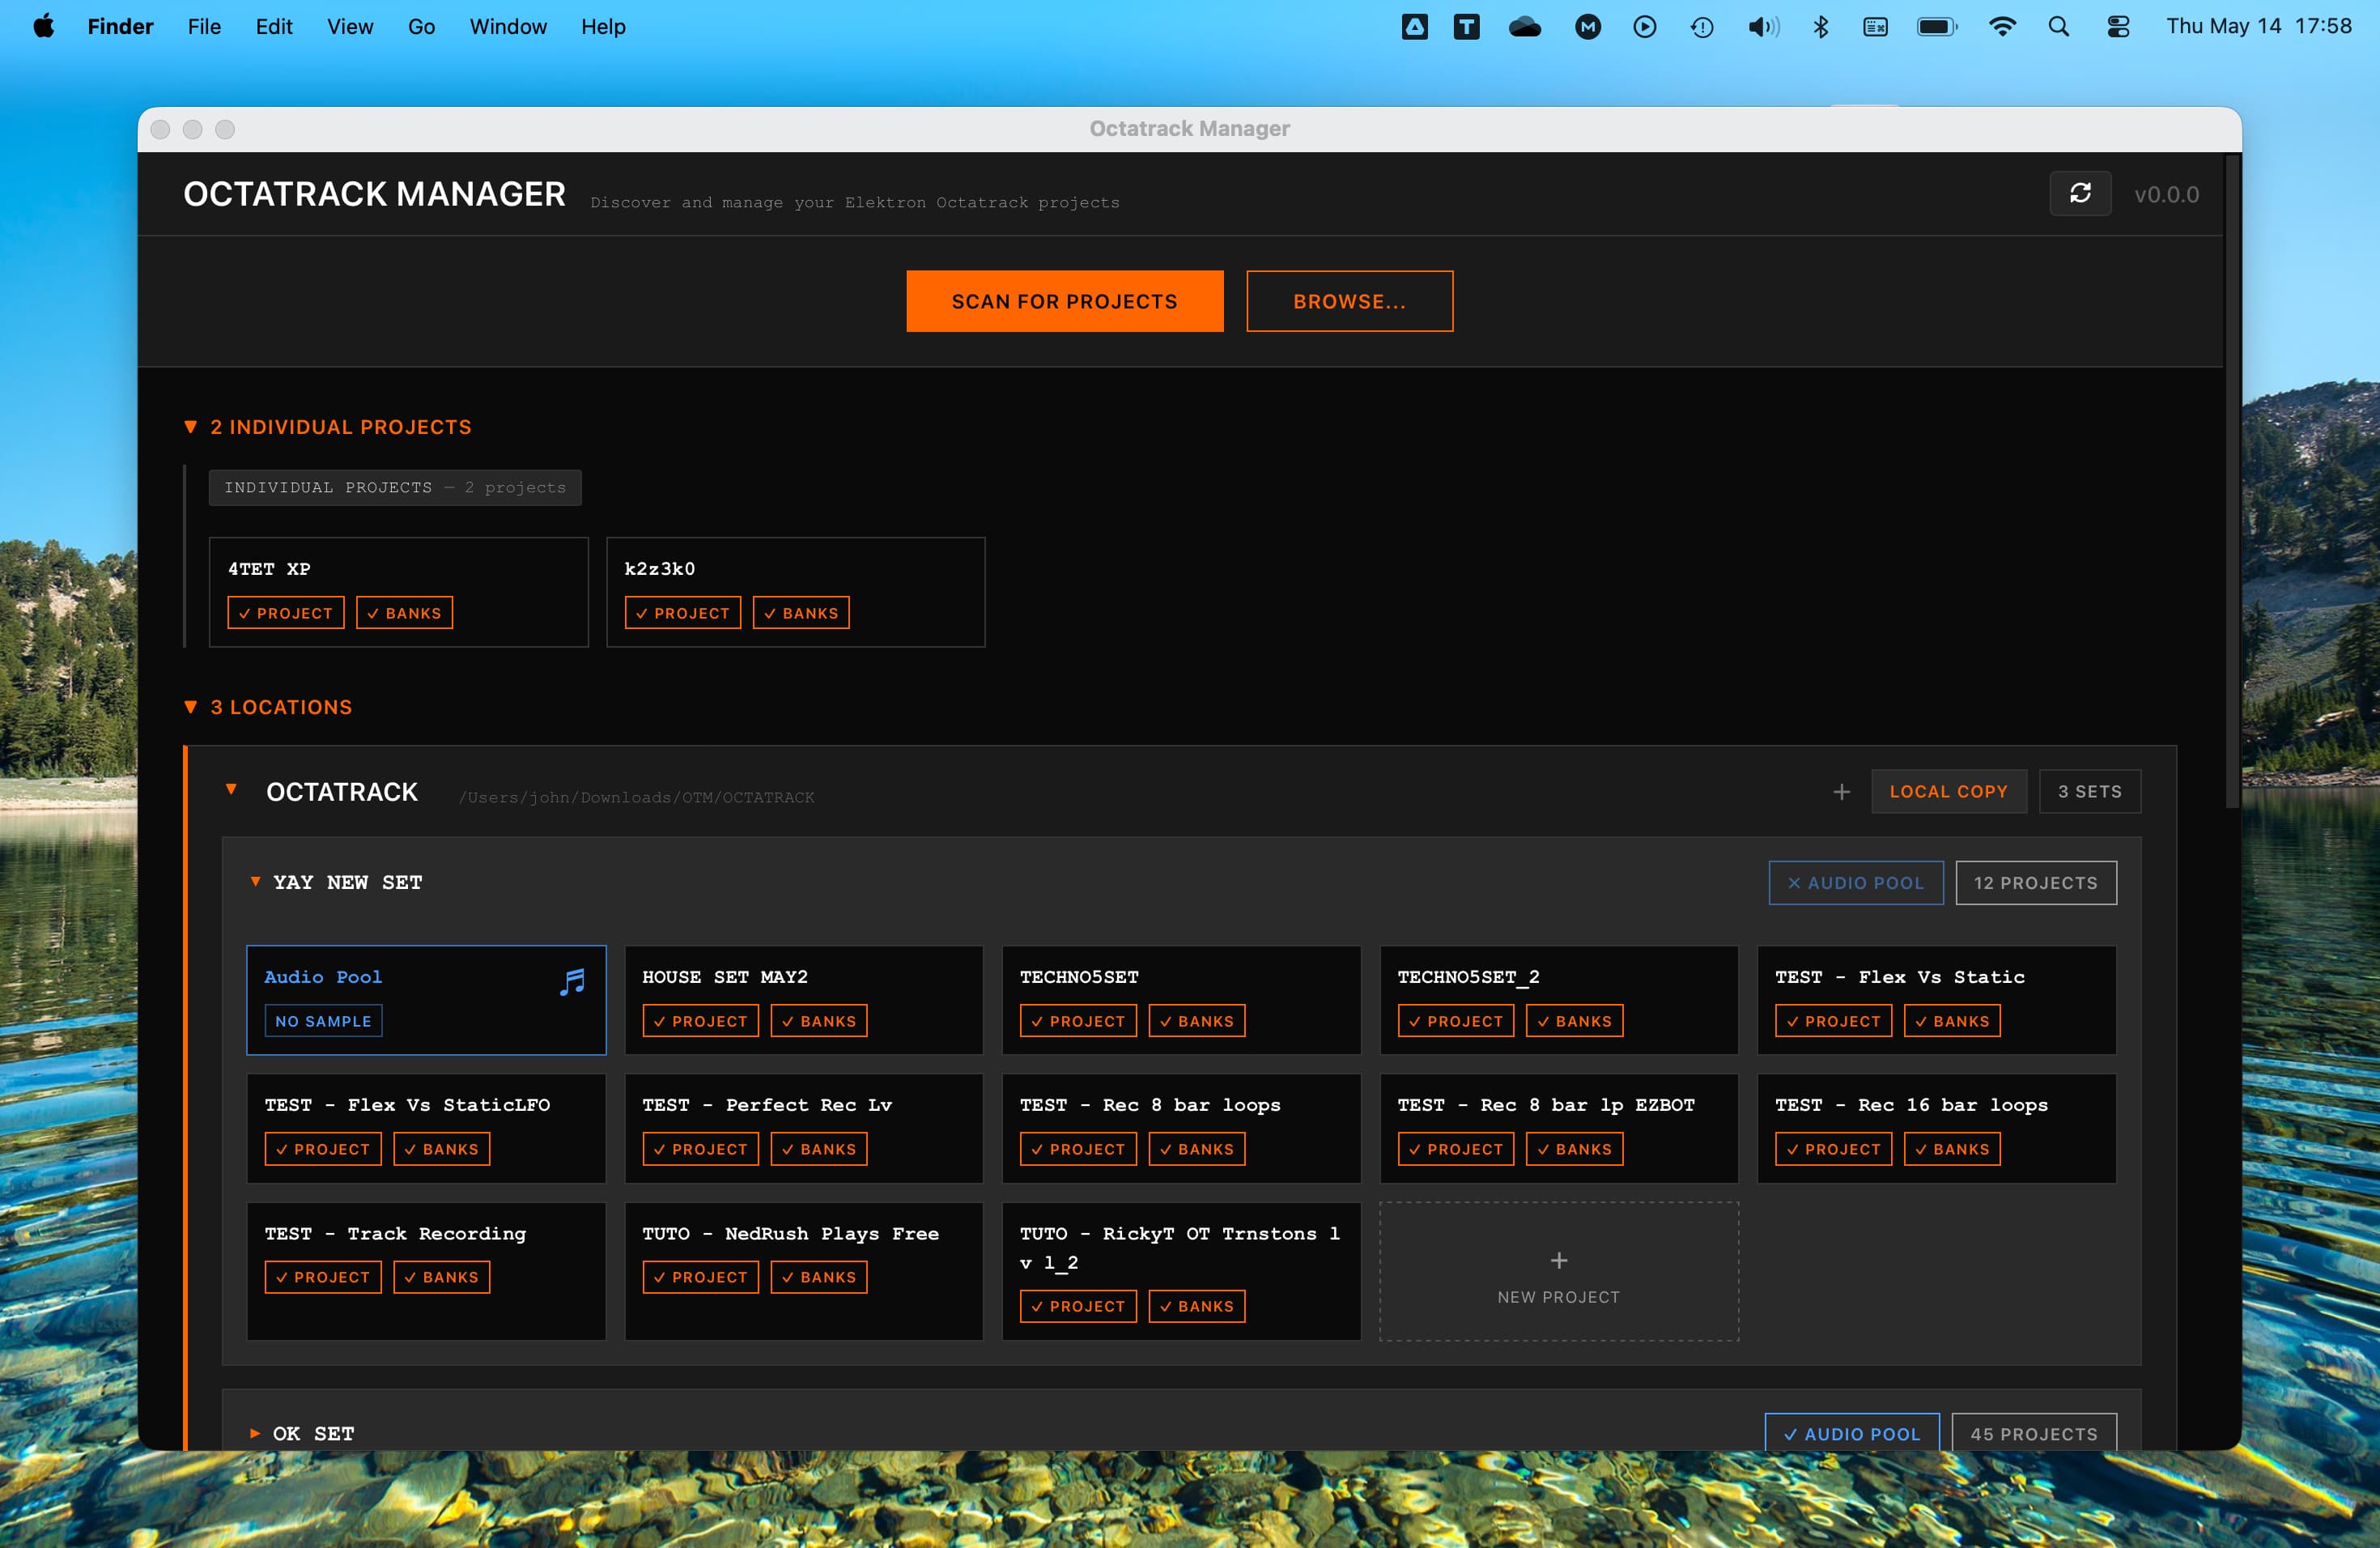This screenshot has height=1548, width=2380.
Task: Expand the OK SET group
Action: [255, 1433]
